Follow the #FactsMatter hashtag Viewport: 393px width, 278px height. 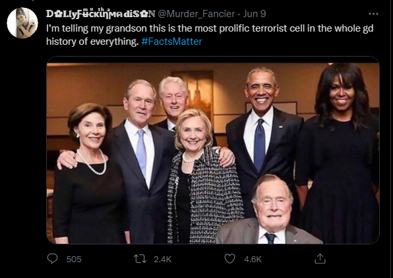coord(171,42)
